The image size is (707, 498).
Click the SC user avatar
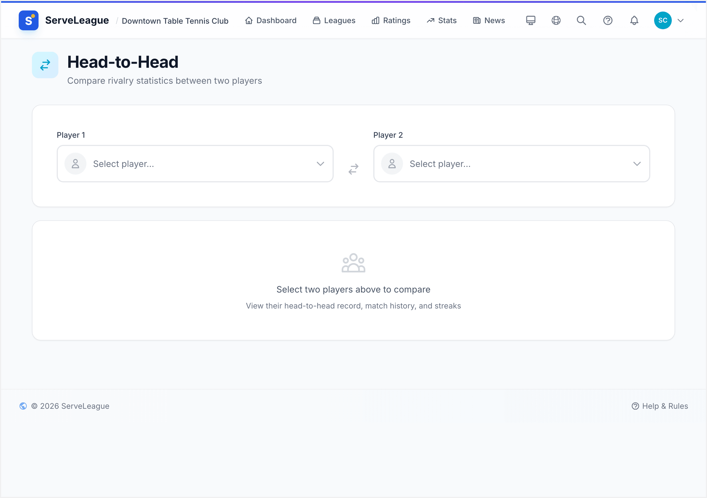click(663, 20)
